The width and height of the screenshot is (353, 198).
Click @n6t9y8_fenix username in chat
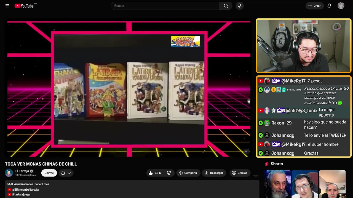pyautogui.click(x=302, y=111)
